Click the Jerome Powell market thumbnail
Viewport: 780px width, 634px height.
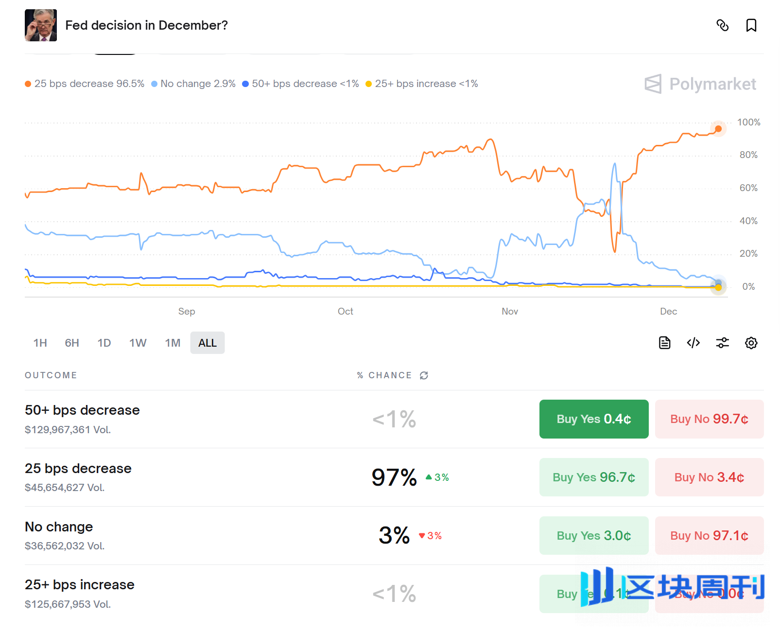[41, 25]
